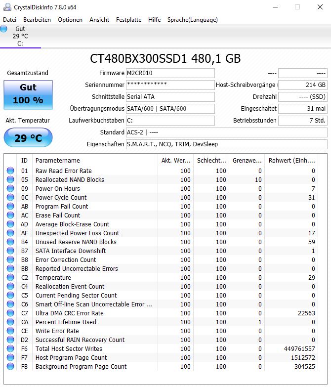The height and width of the screenshot is (387, 331).
Task: Select the Percent Lifetime Used parameter name
Action: [x=66, y=322]
